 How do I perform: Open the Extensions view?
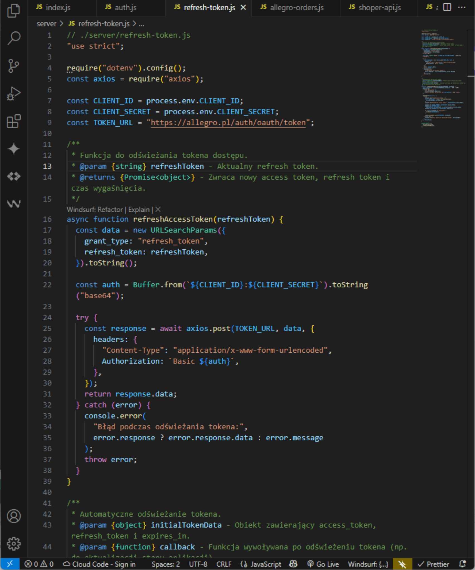tap(14, 121)
